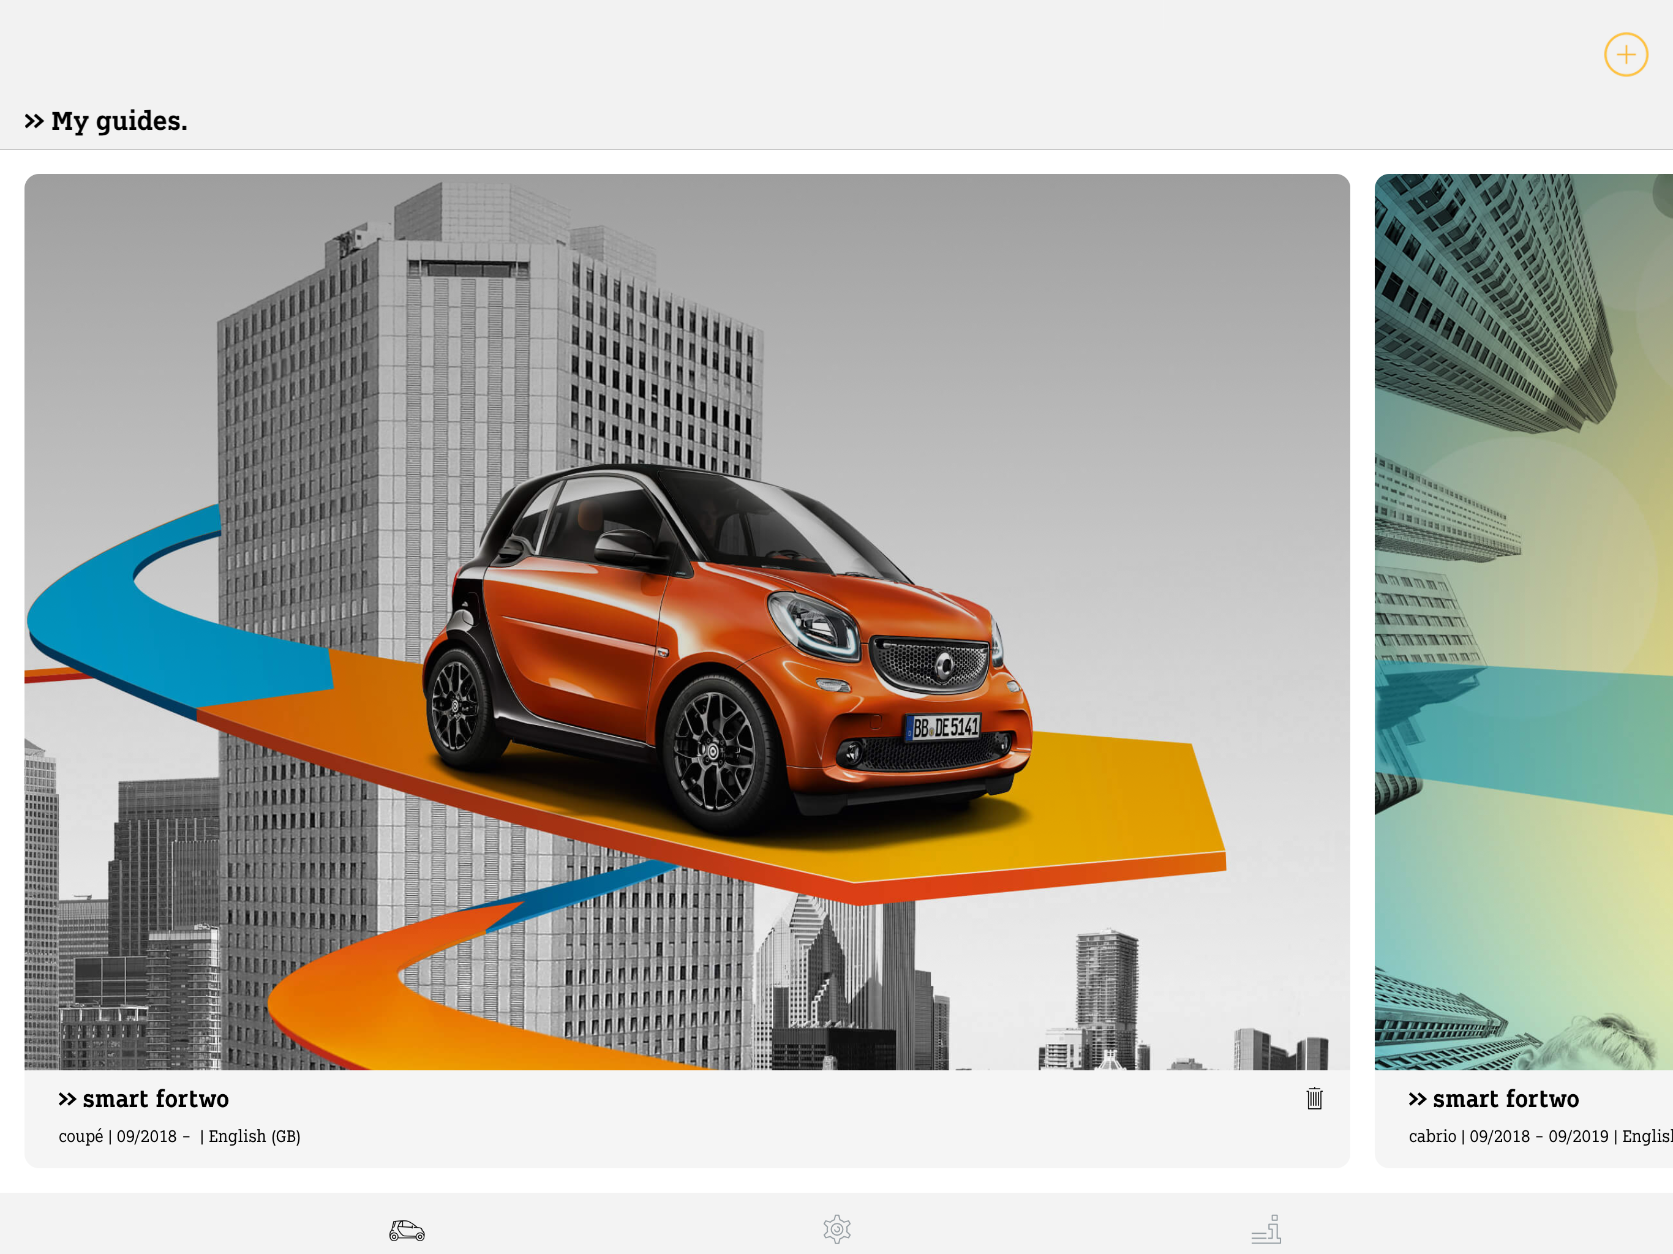
Task: Click double chevron beside cabrio smart fortwo
Action: 1418,1099
